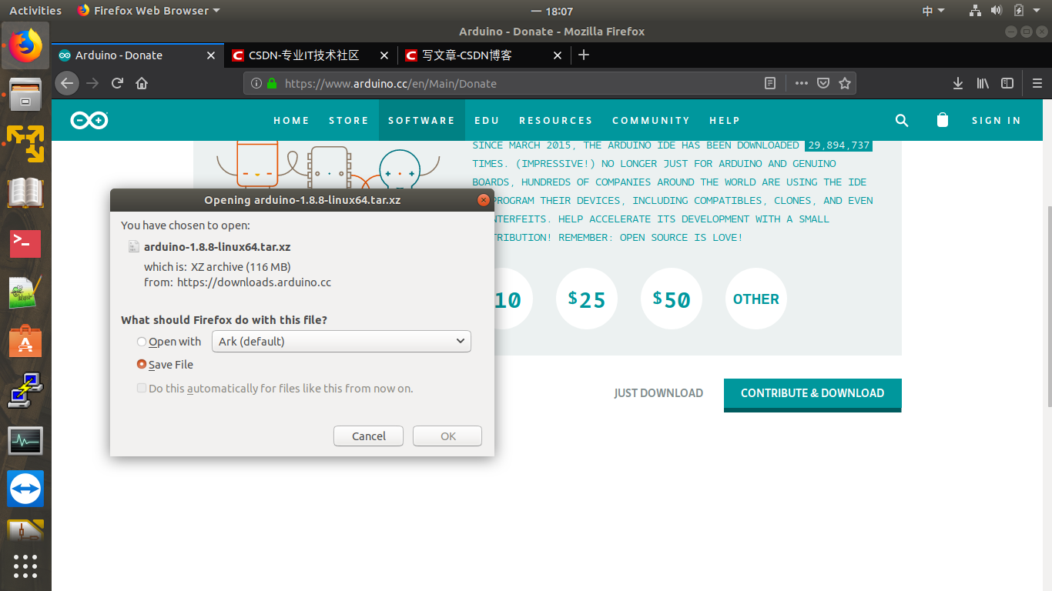Launch the PuTTY-style computer icon in the dock
This screenshot has height=591, width=1052.
pos(25,390)
